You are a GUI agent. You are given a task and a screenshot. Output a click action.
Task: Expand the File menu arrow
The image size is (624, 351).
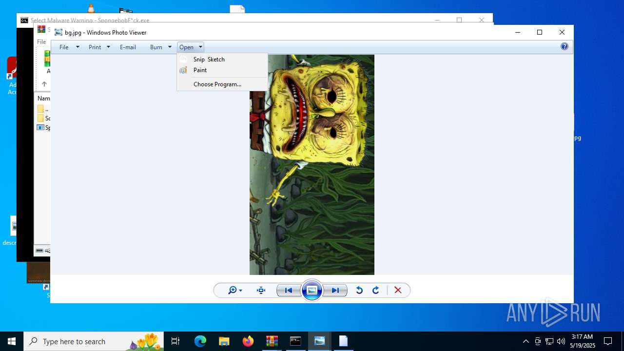[x=78, y=47]
